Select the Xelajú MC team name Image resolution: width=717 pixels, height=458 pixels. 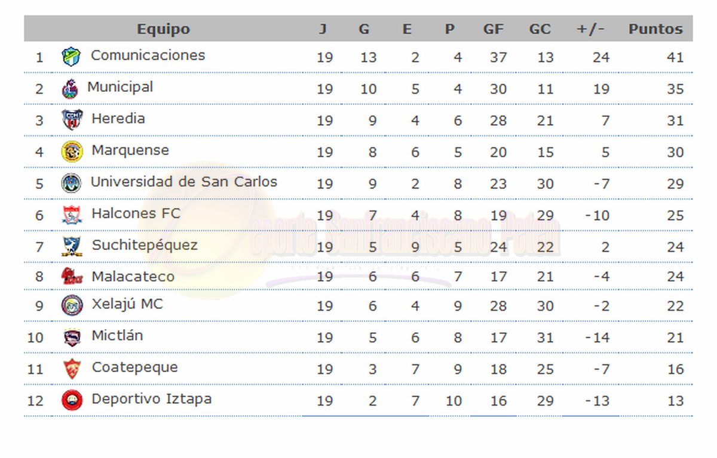tap(127, 304)
